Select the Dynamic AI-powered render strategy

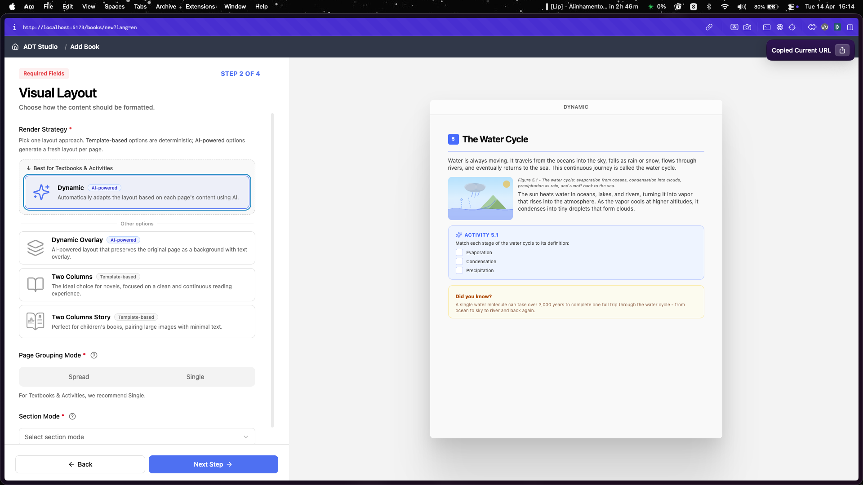coord(137,192)
